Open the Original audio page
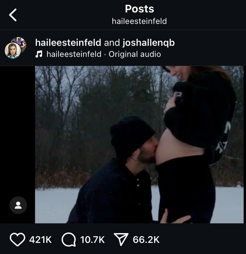 (x=135, y=54)
